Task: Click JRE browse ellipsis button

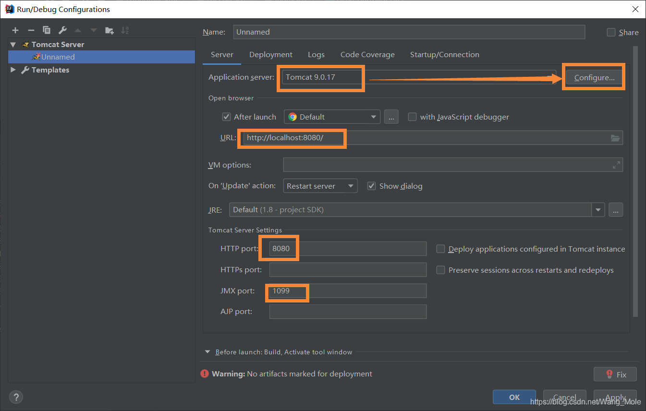Action: [616, 210]
